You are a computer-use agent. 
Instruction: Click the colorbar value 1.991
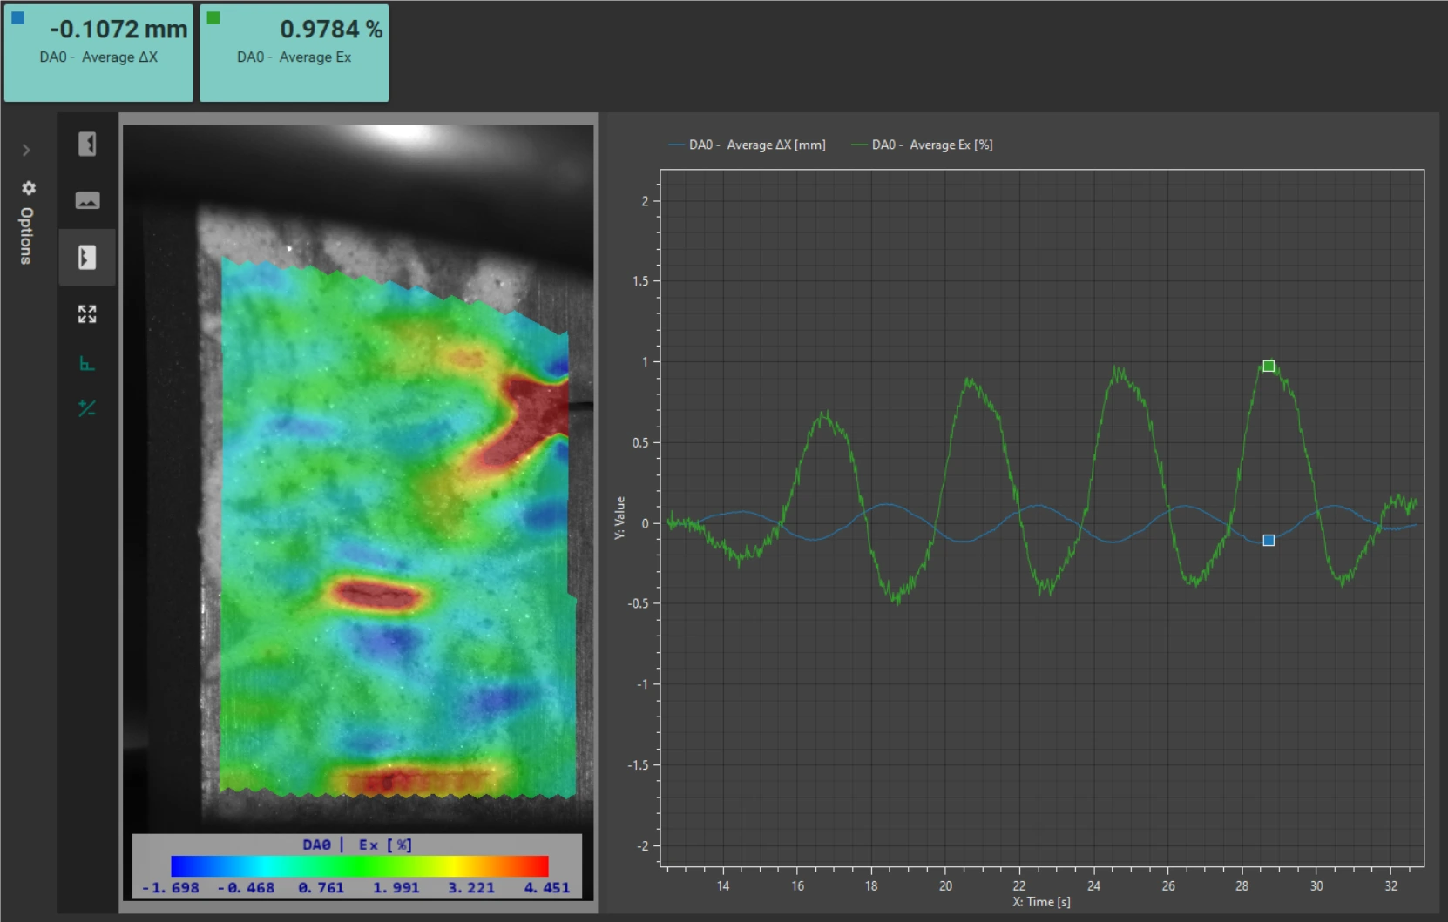(x=396, y=888)
